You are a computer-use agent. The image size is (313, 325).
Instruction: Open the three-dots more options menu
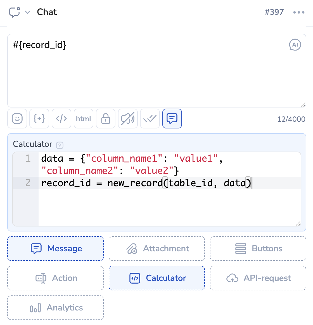299,12
